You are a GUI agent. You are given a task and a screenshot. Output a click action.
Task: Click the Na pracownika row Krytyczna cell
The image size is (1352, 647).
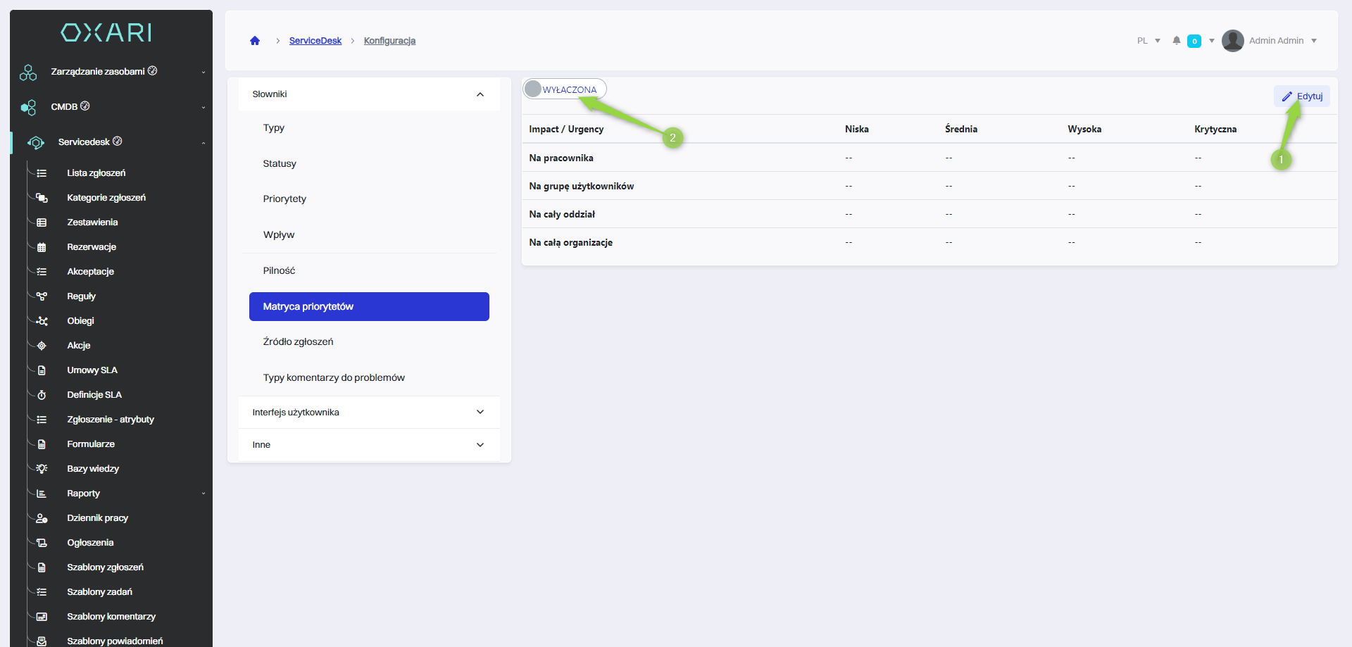1198,158
